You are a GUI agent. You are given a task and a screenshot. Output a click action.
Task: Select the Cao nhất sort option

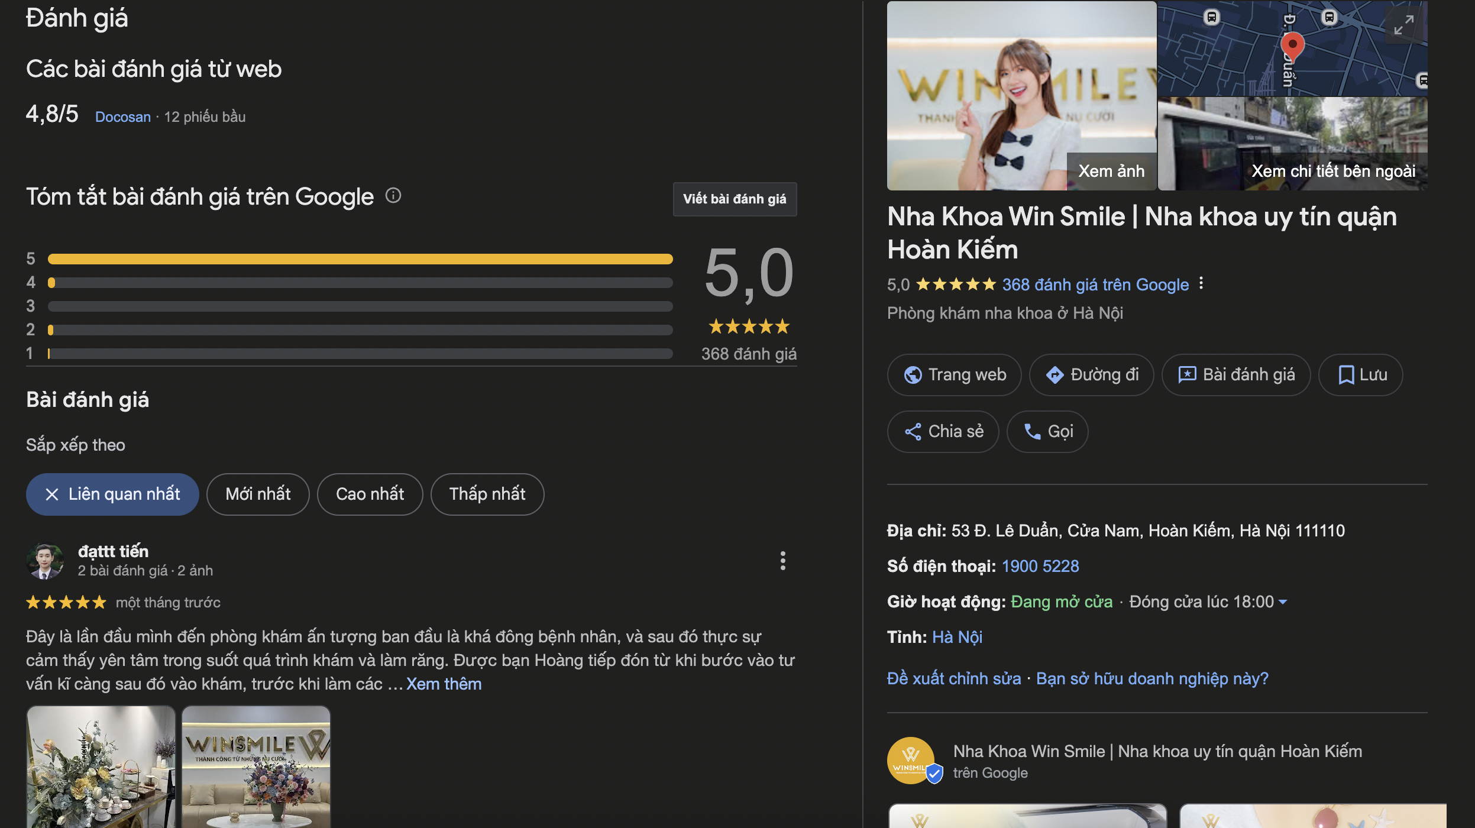(x=370, y=494)
